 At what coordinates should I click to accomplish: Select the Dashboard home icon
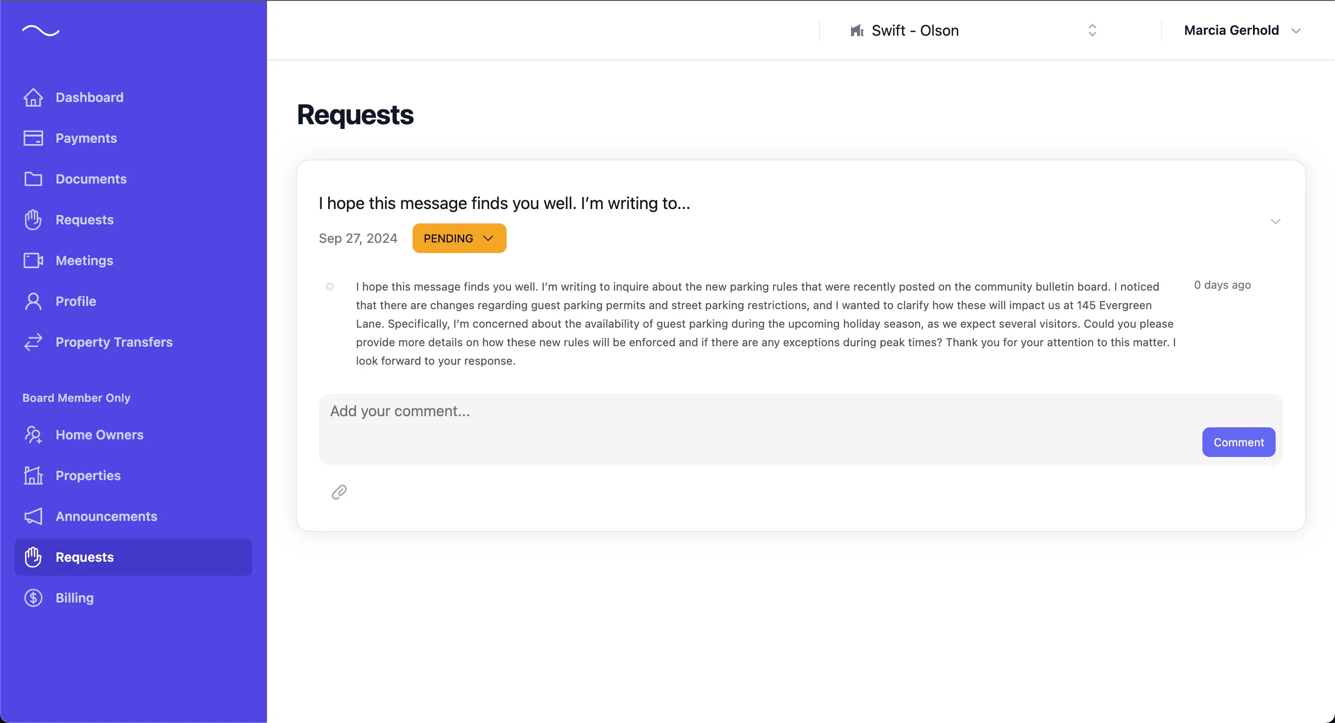[32, 97]
